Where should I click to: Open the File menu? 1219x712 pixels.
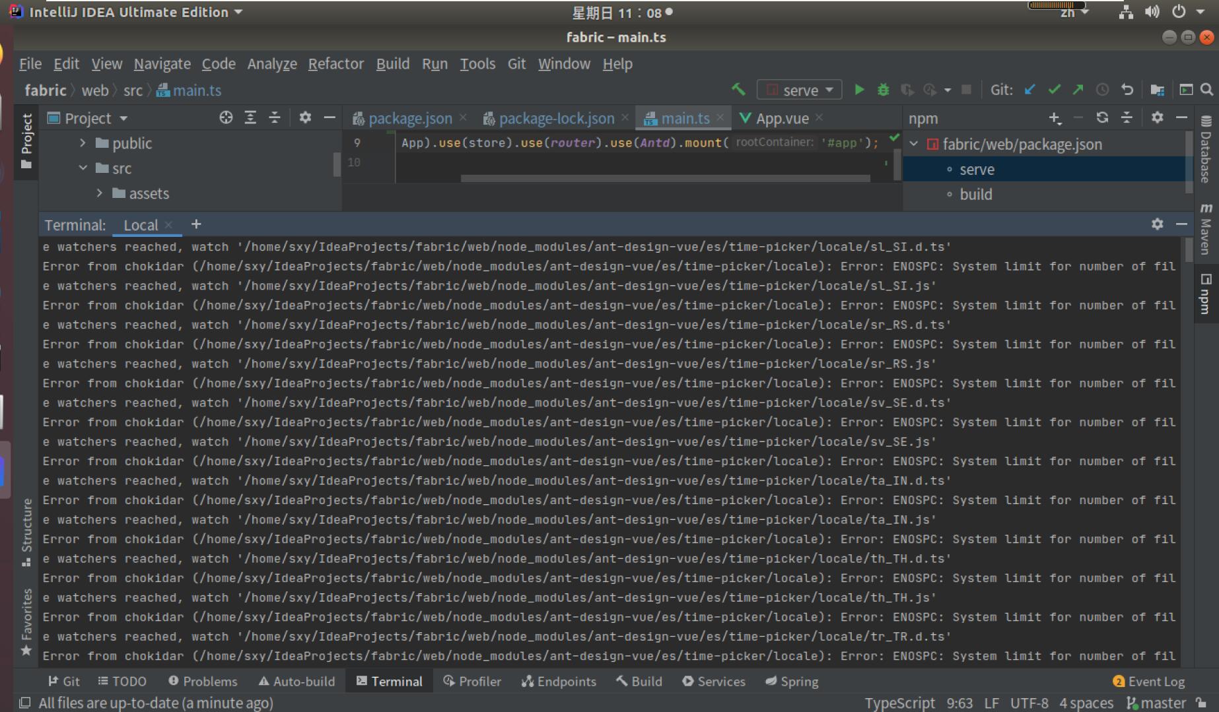30,64
